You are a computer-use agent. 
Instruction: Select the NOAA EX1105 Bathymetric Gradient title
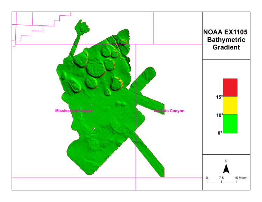[x=225, y=40]
